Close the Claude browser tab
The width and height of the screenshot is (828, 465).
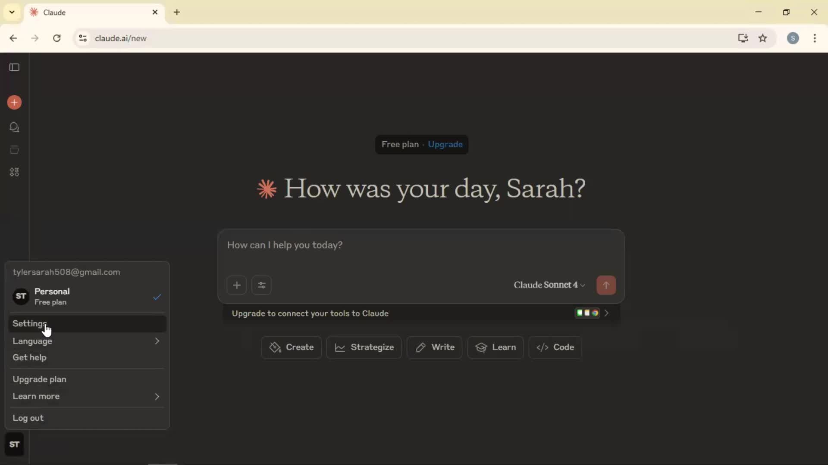(x=155, y=12)
